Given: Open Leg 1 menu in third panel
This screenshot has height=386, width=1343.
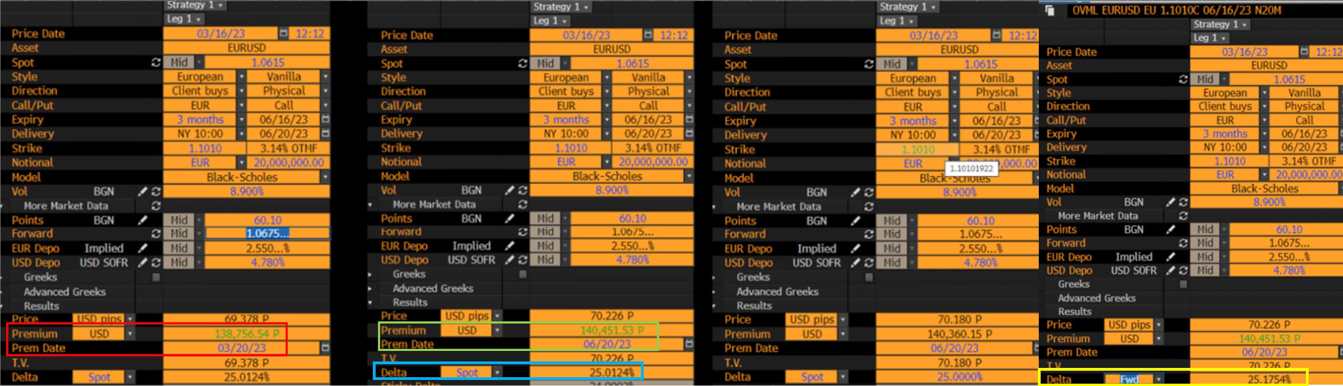Looking at the screenshot, I should (895, 21).
